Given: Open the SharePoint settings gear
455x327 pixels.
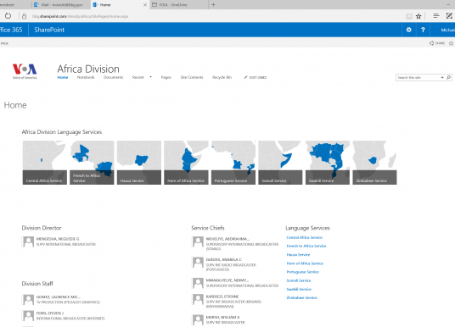Looking at the screenshot, I should click(x=408, y=30).
